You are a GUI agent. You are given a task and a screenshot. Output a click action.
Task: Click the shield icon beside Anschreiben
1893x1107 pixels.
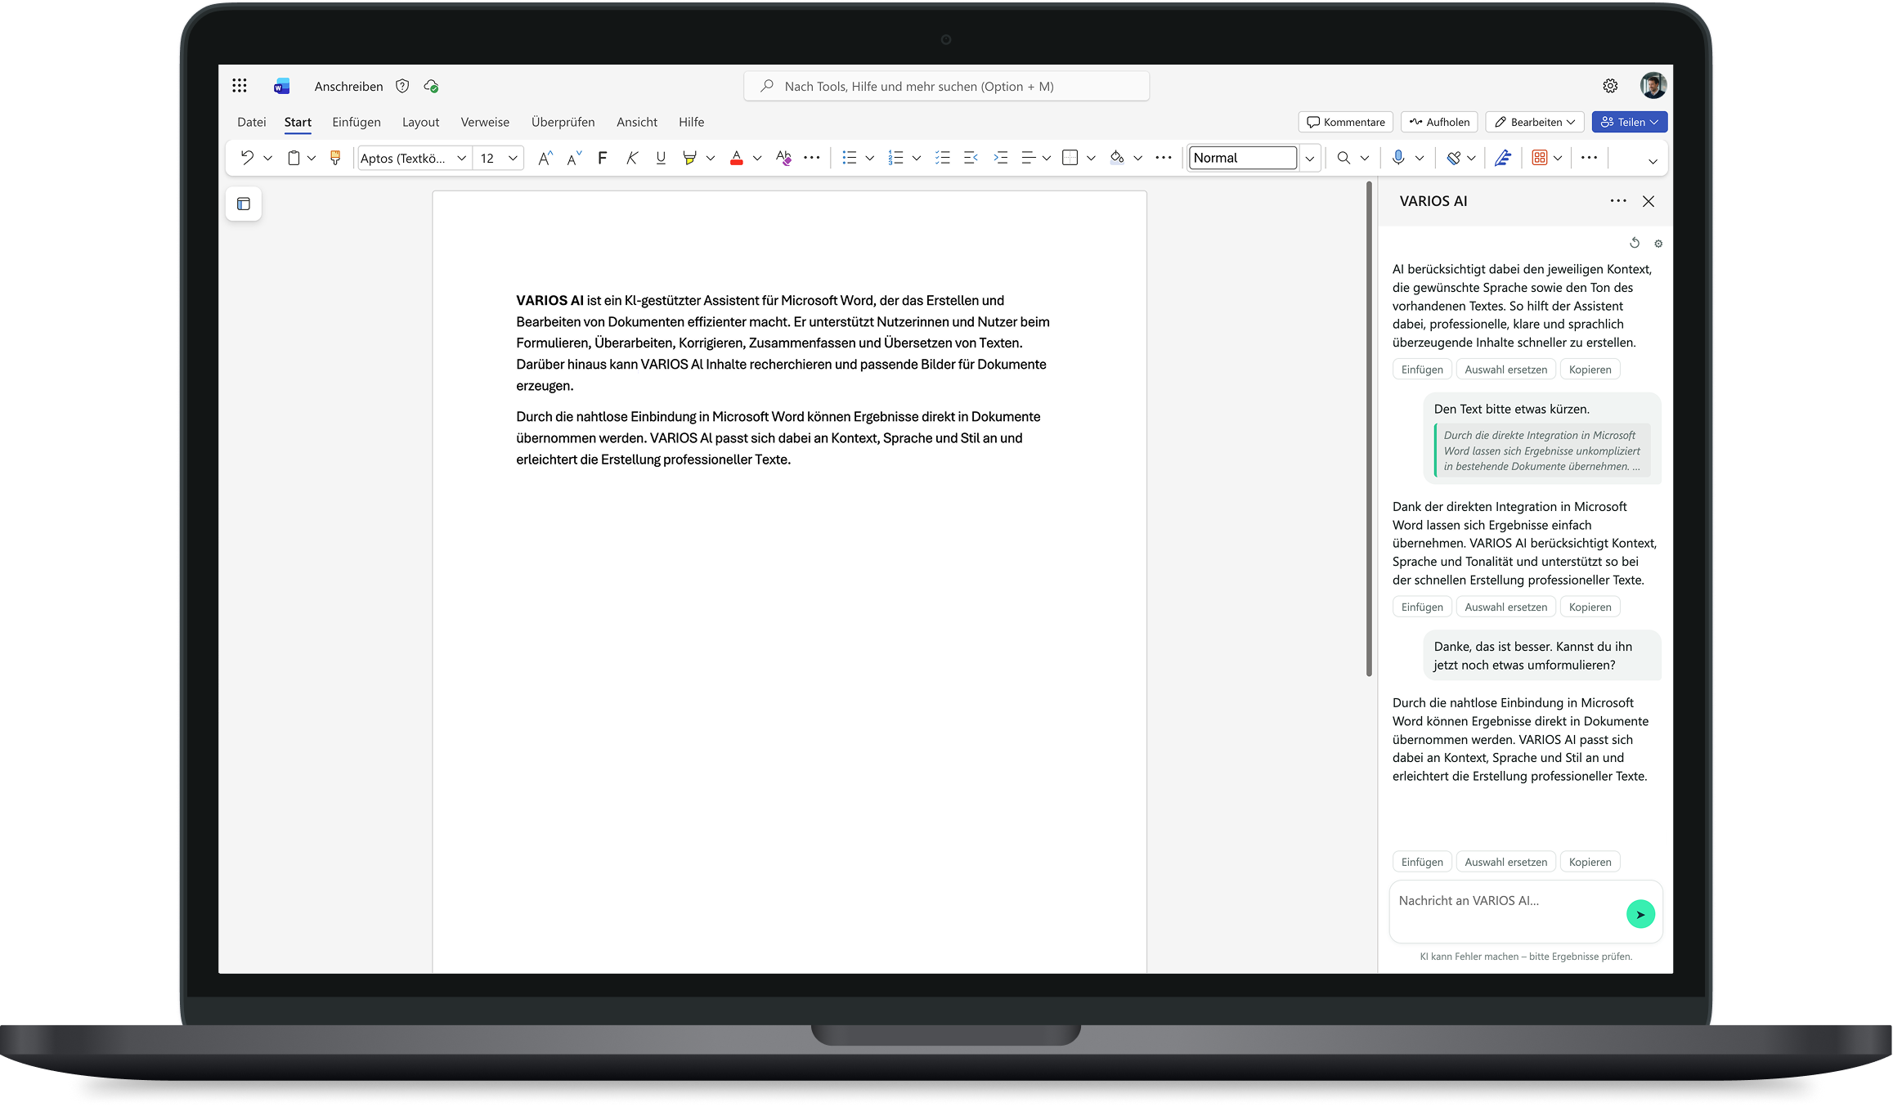tap(402, 86)
